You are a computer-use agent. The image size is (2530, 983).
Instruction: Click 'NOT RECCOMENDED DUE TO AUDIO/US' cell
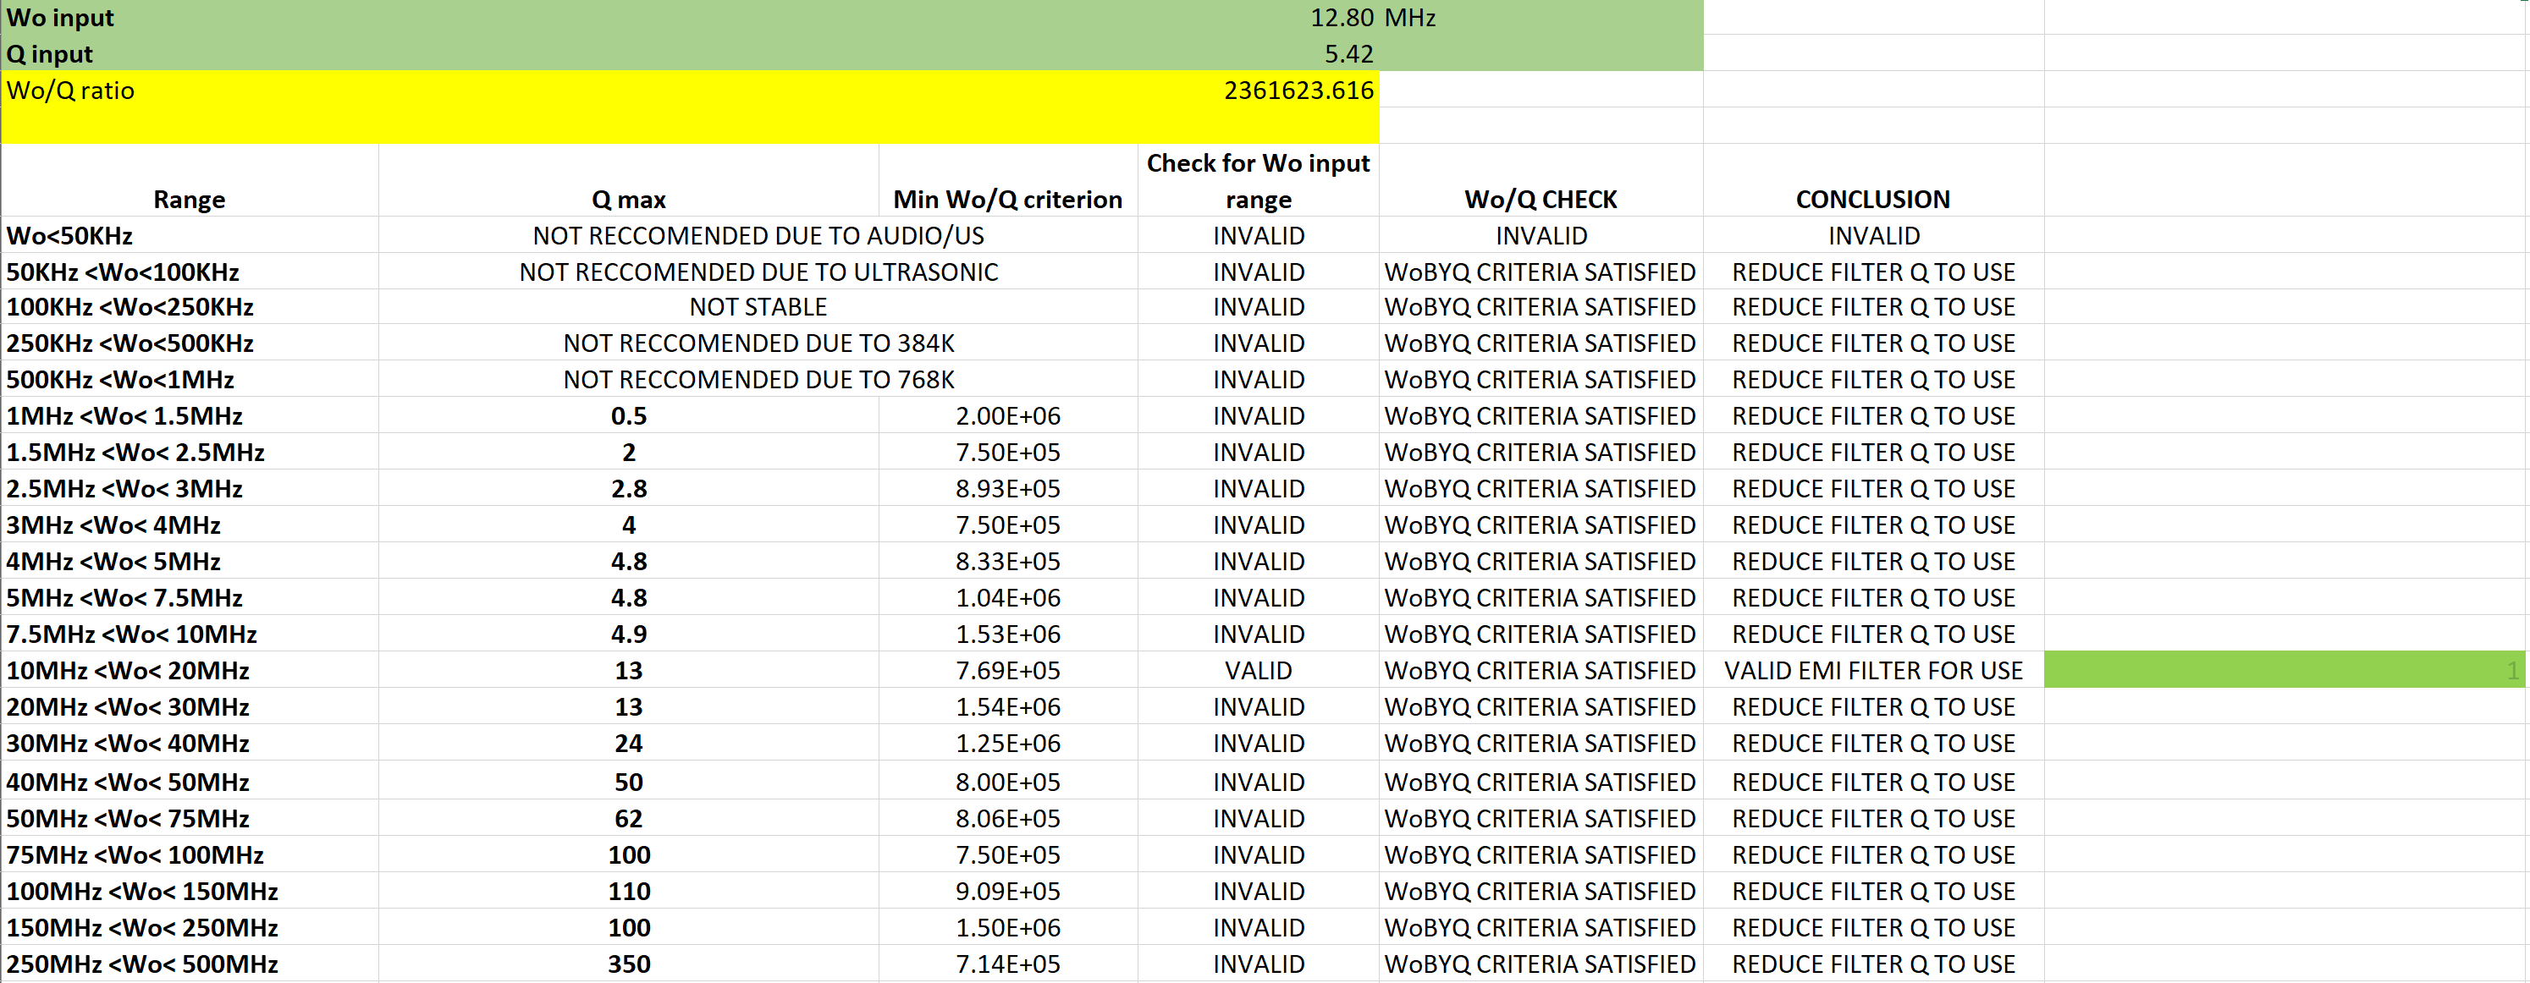click(x=758, y=236)
